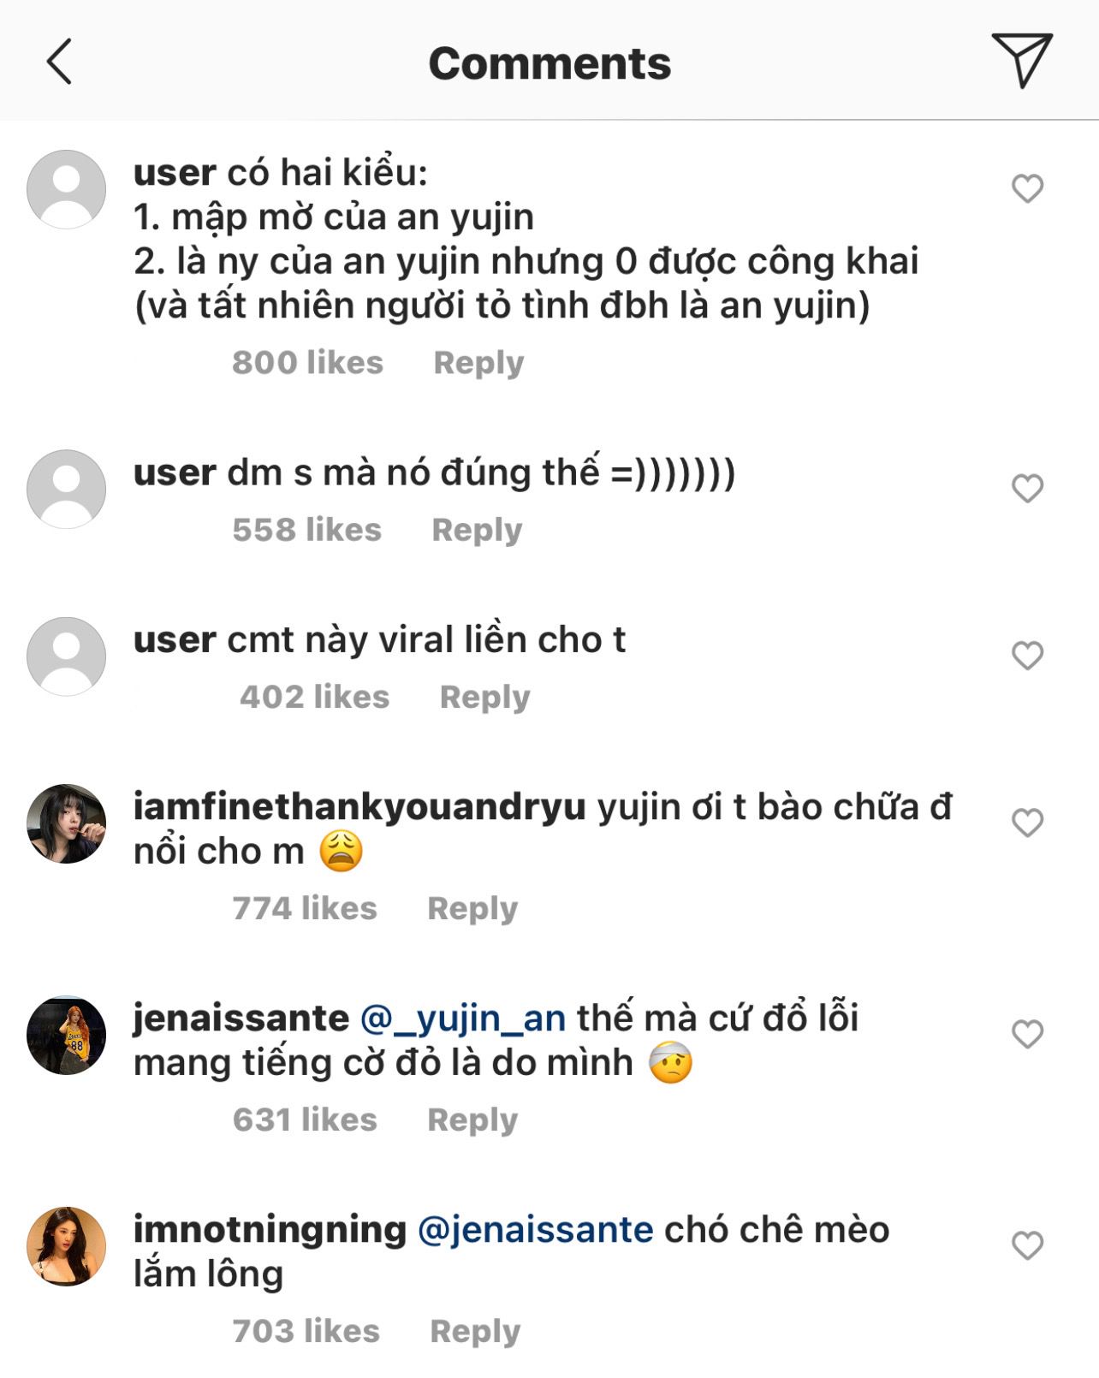Reply to the comment with 402 likes
Viewport: 1099px width, 1378px height.
pyautogui.click(x=484, y=697)
